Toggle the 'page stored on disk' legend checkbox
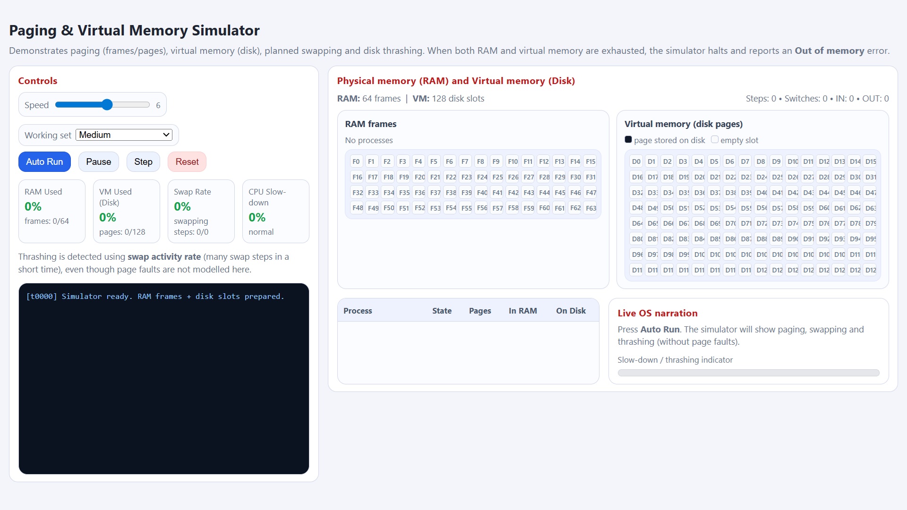The width and height of the screenshot is (907, 510). pos(628,139)
